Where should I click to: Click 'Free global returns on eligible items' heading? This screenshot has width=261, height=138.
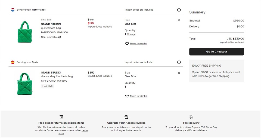pos(61,123)
